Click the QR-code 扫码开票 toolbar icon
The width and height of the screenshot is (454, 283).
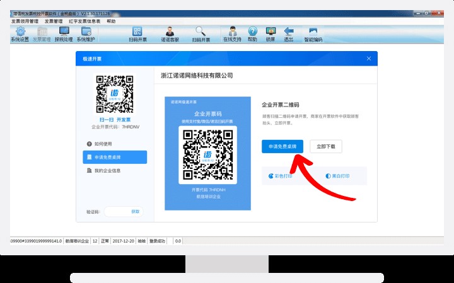pos(137,32)
